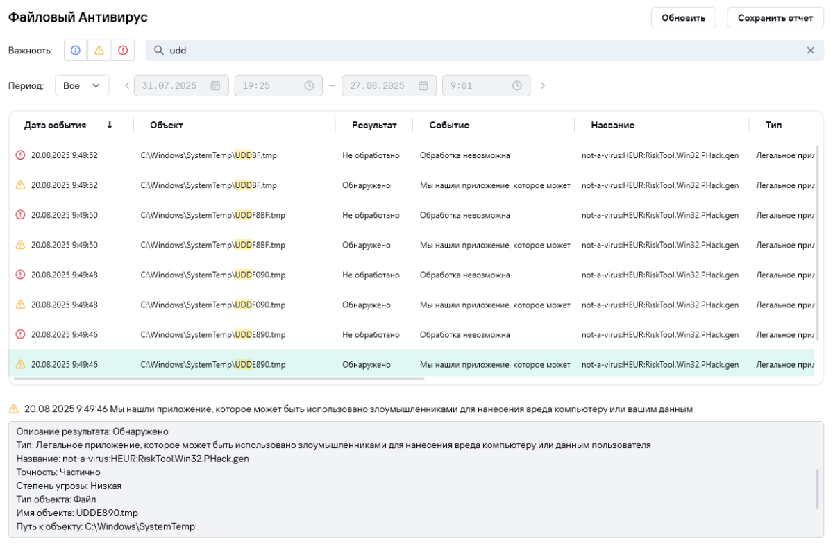Click critical icon for 9:49:48 Не обработано row

click(20, 275)
